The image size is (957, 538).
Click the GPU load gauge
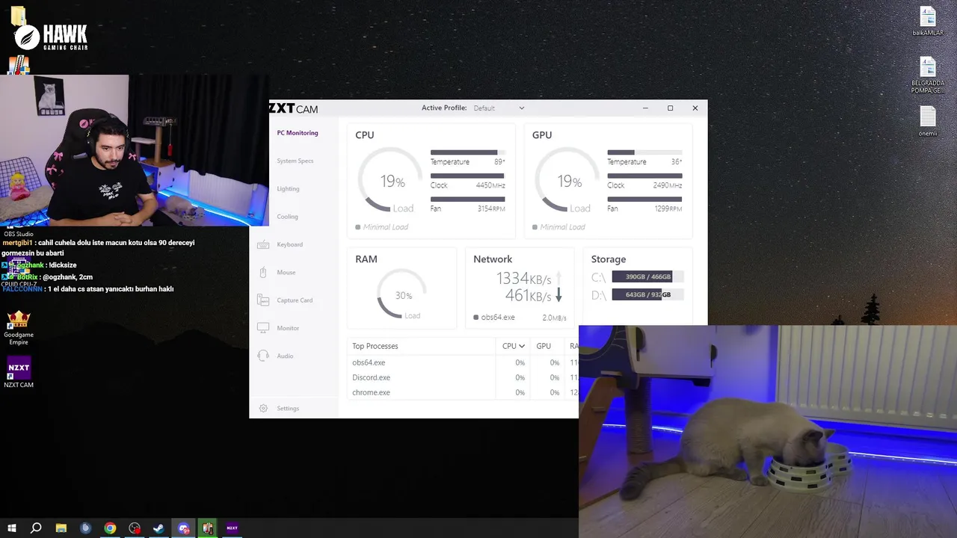click(x=569, y=181)
